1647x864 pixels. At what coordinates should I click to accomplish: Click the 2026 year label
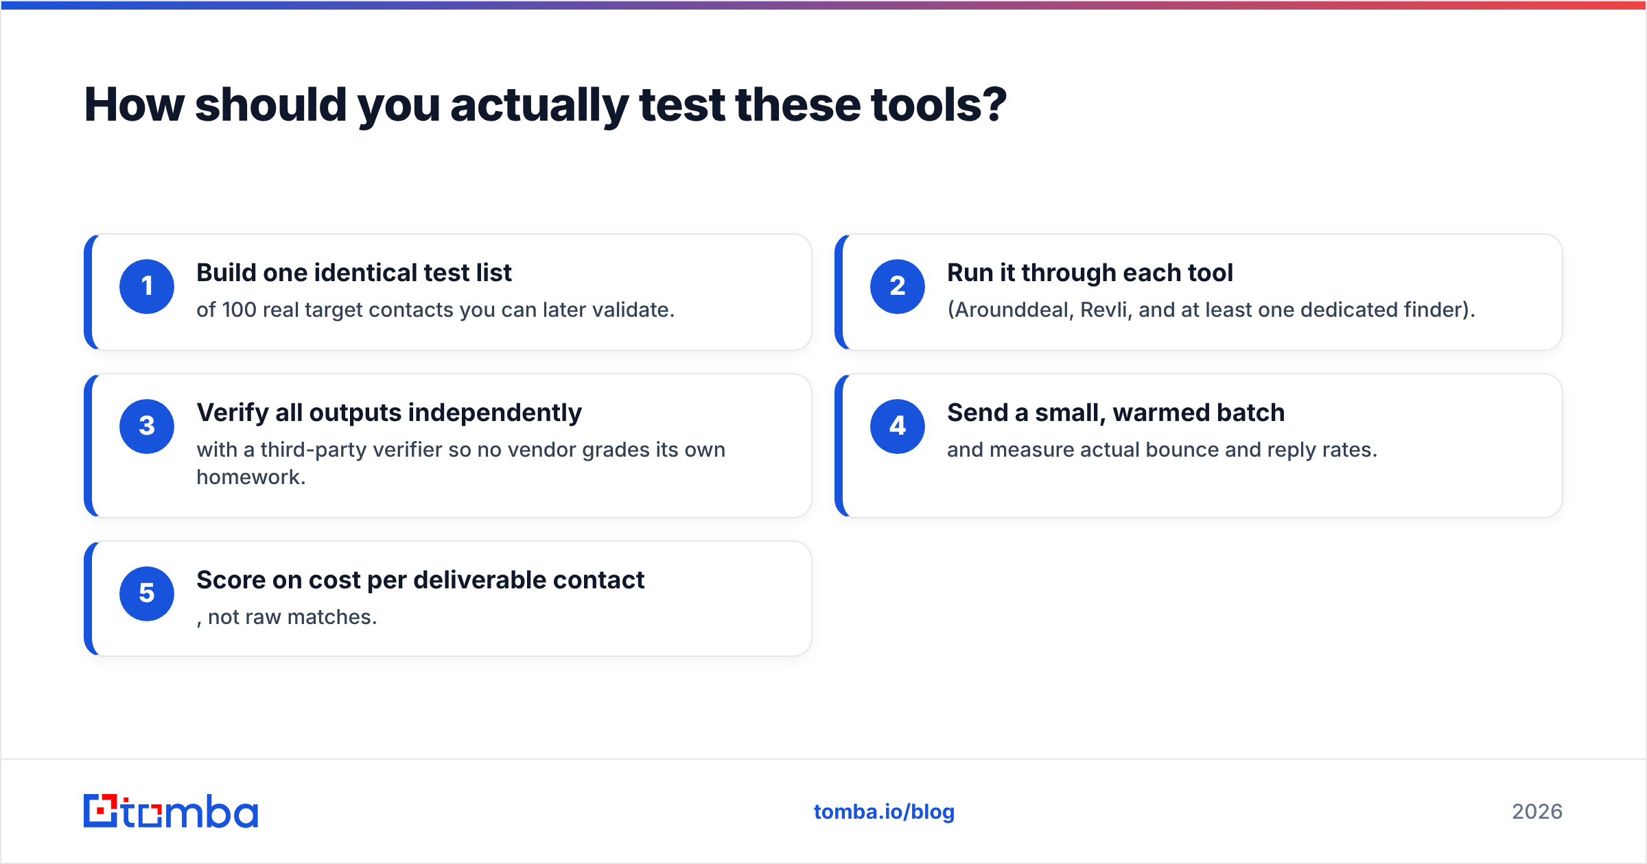[x=1537, y=812]
